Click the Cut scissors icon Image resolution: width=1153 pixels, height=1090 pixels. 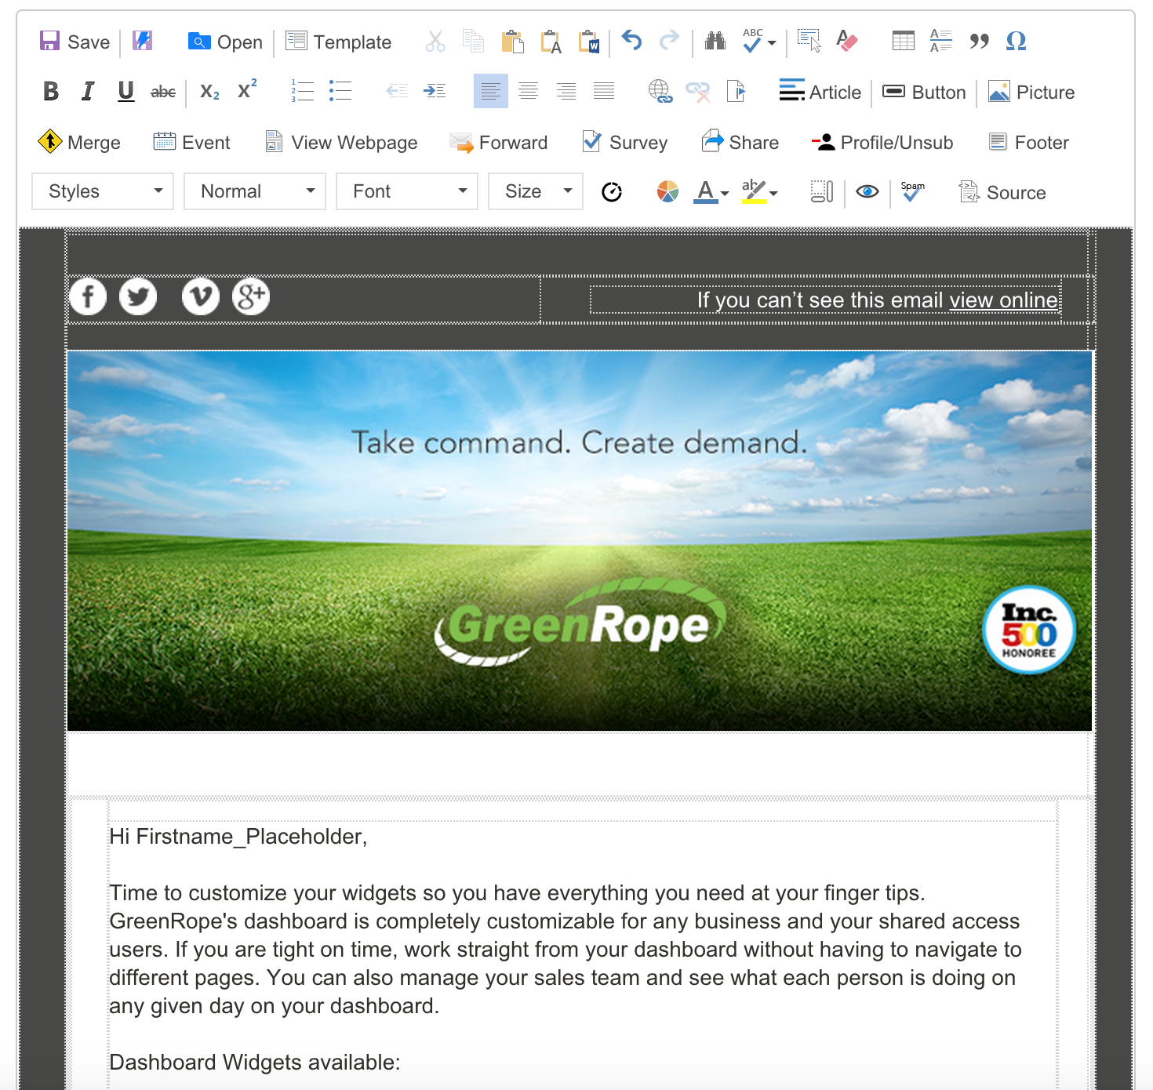tap(435, 41)
